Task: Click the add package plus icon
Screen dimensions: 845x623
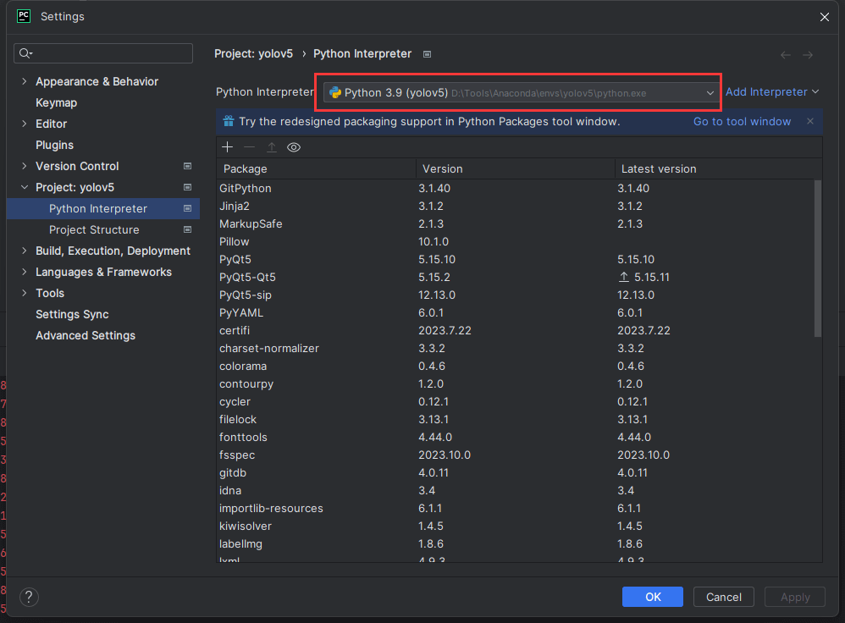Action: pos(227,147)
